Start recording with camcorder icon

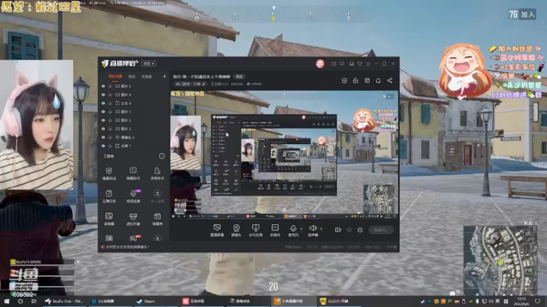pyautogui.click(x=338, y=230)
